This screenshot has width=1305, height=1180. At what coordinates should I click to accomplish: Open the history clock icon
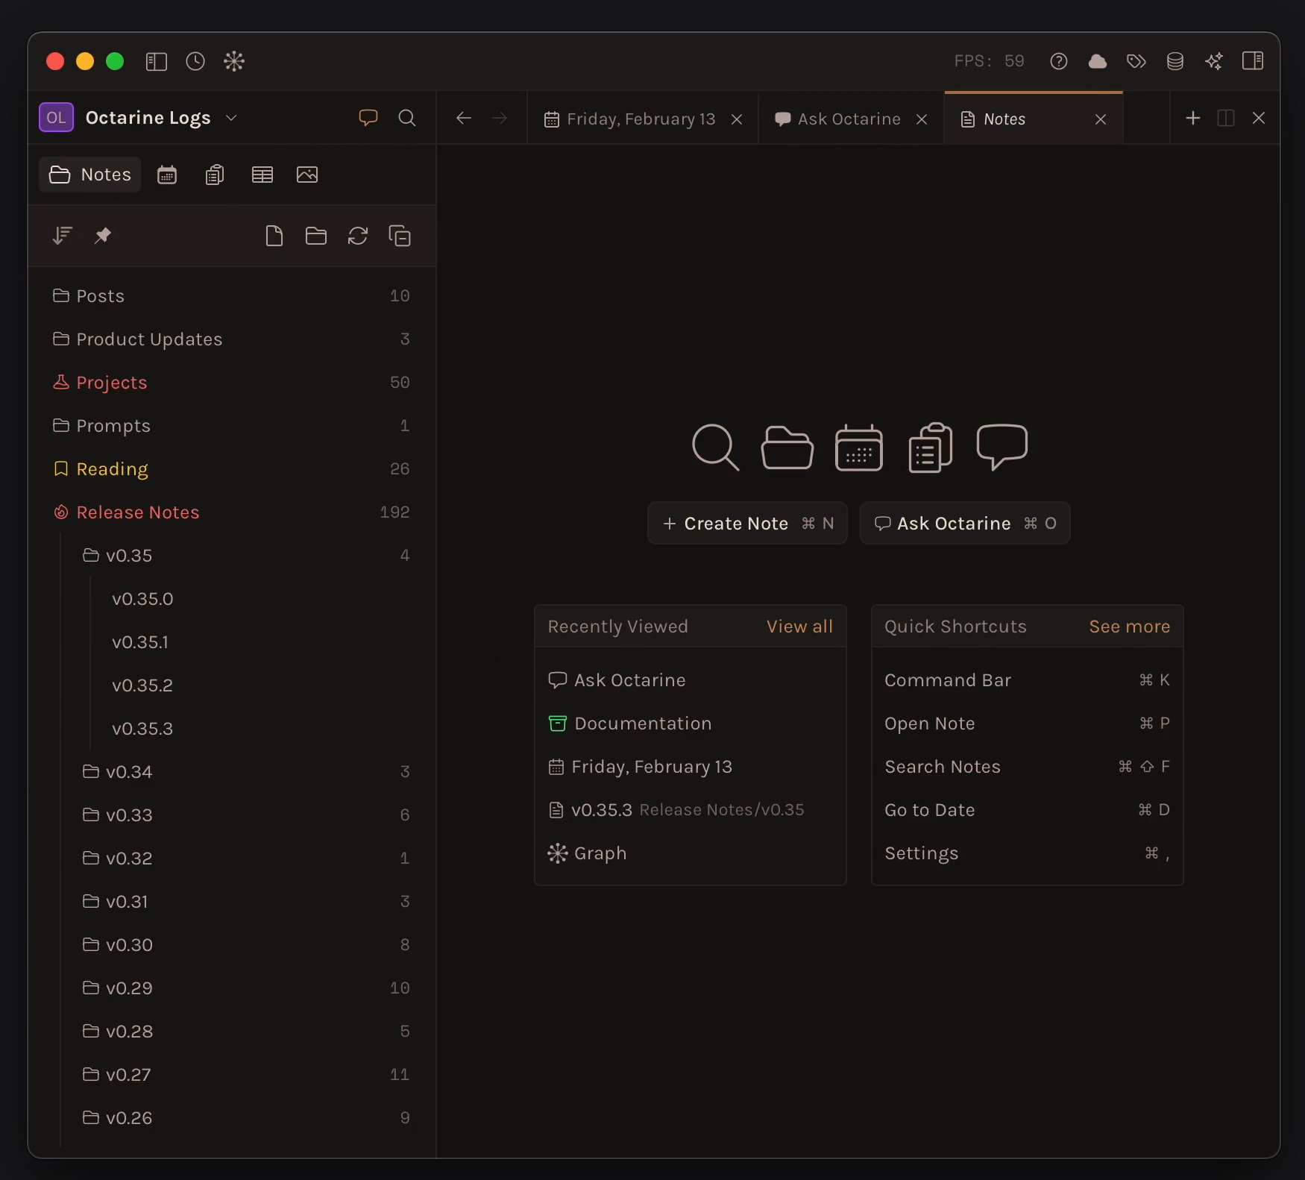[195, 61]
